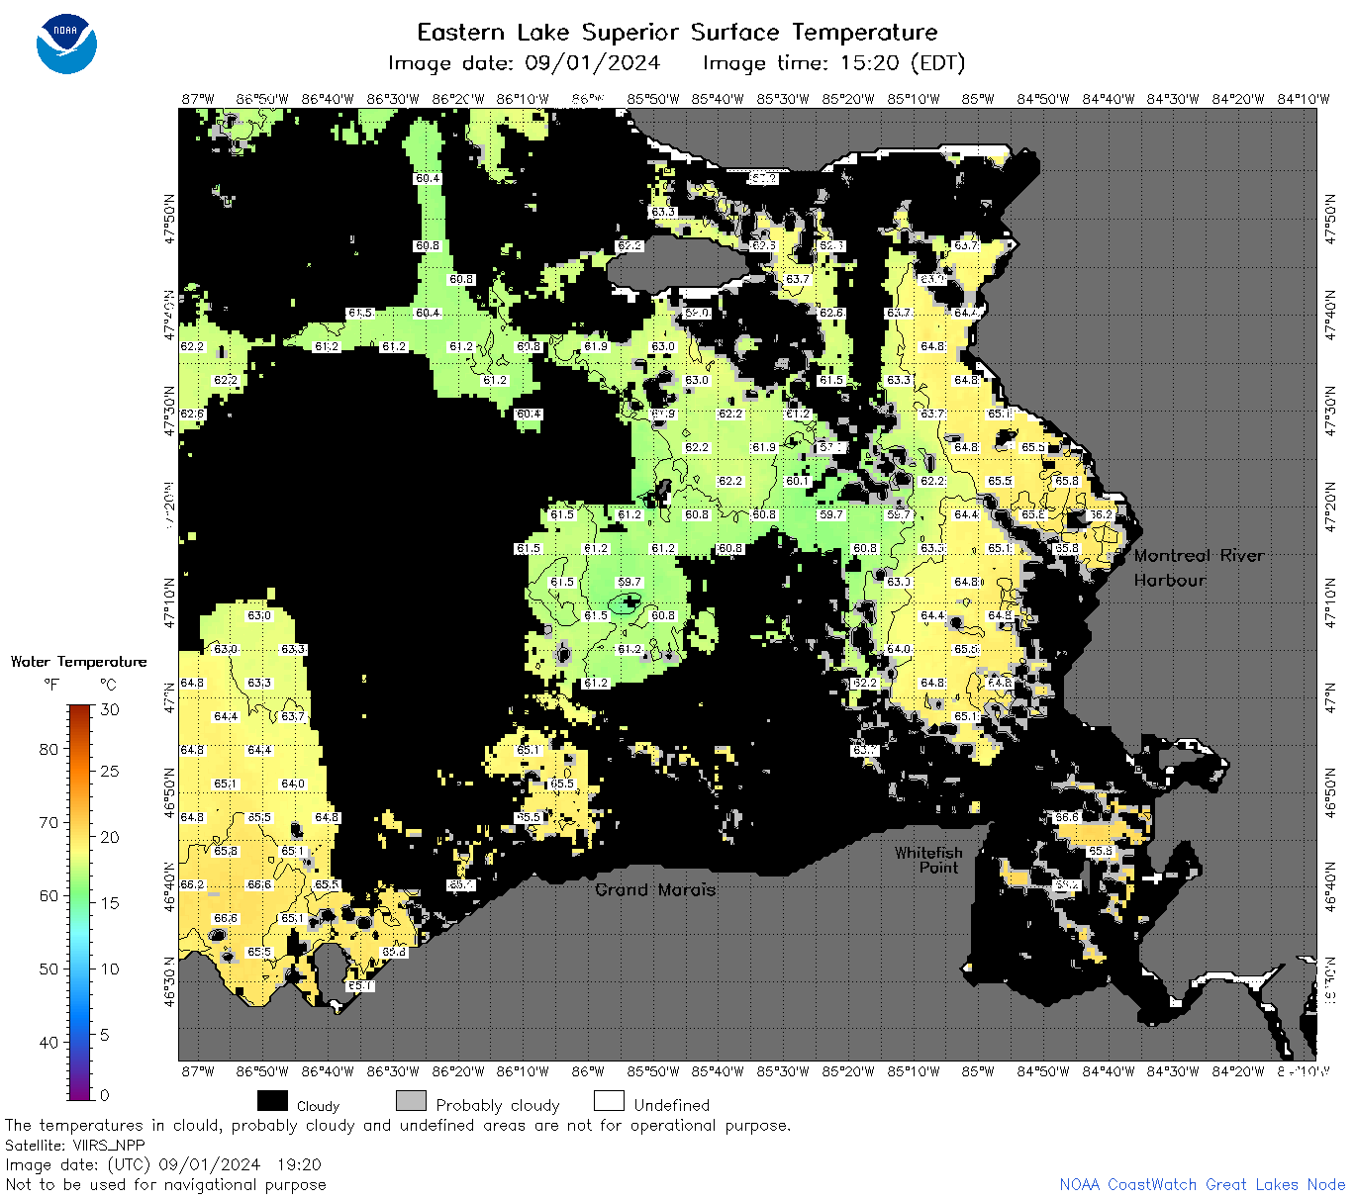Screen dimensions: 1356x1200
Task: Click the water temperature color scale bar
Action: [80, 901]
